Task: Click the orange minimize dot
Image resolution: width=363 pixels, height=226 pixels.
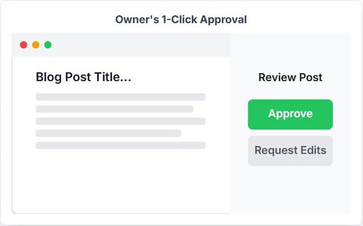Action: pyautogui.click(x=36, y=45)
